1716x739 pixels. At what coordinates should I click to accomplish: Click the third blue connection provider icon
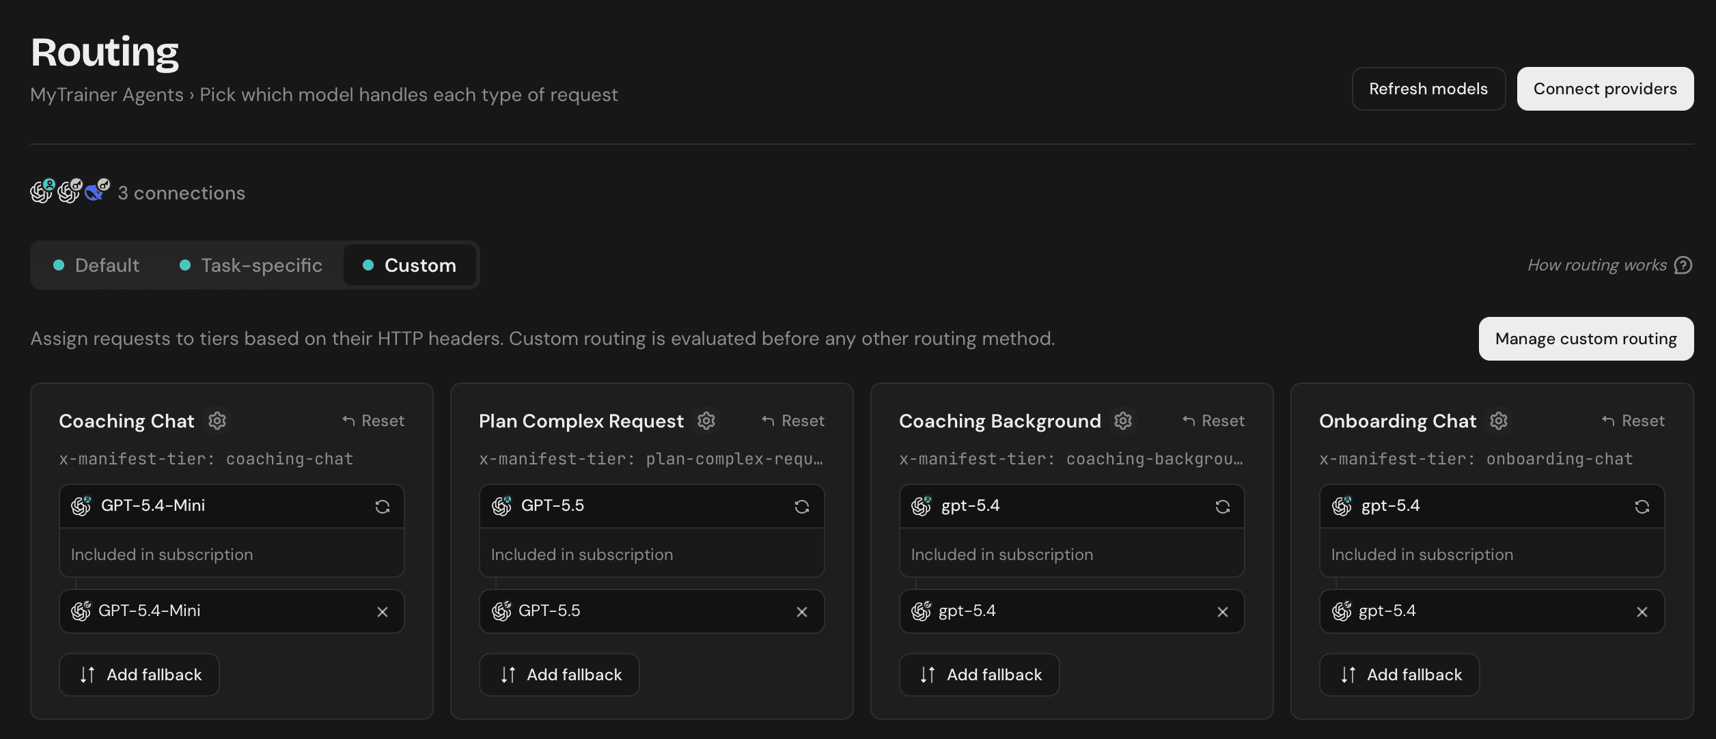[96, 191]
